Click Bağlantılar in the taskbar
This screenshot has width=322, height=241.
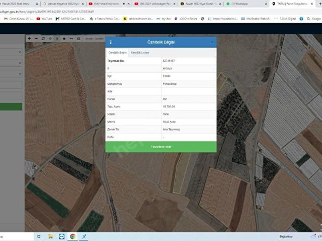[x=286, y=236]
